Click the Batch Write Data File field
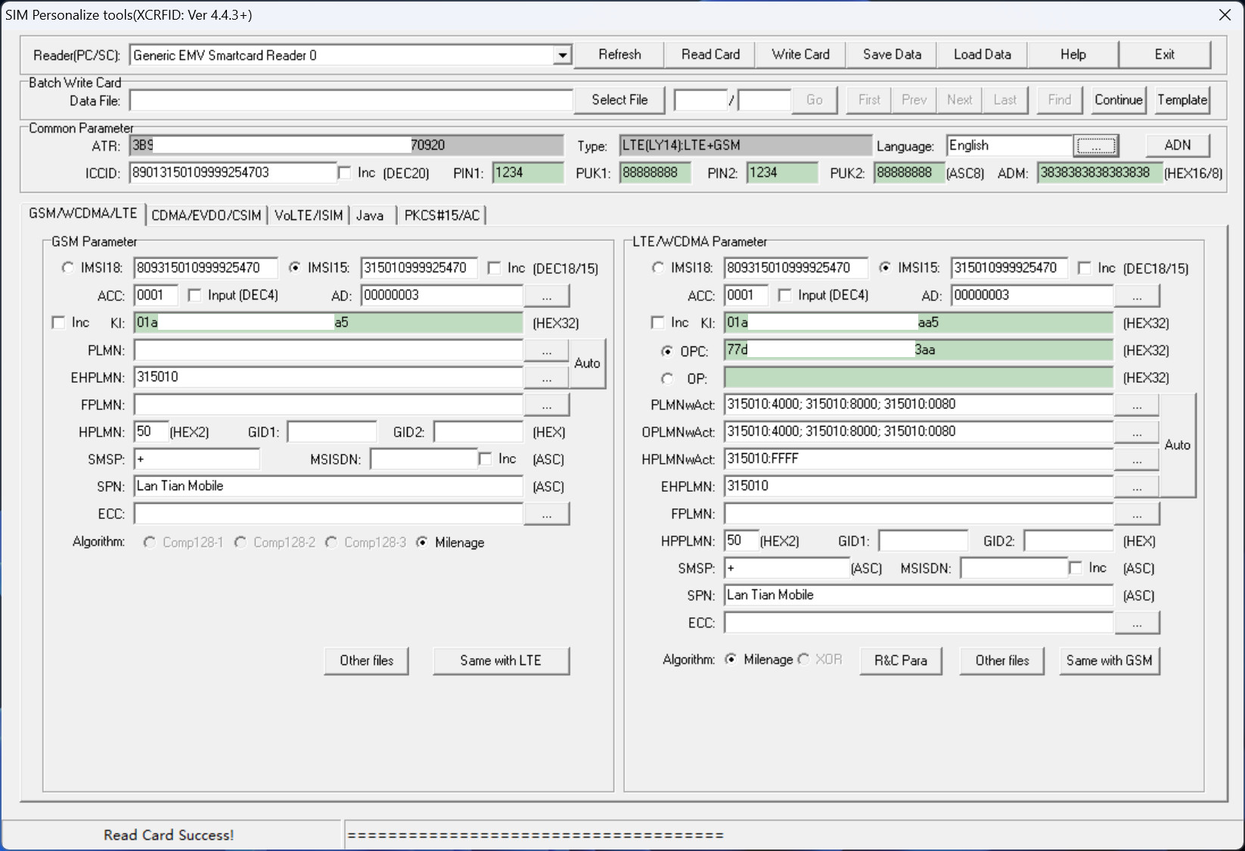Image resolution: width=1245 pixels, height=851 pixels. (x=351, y=100)
